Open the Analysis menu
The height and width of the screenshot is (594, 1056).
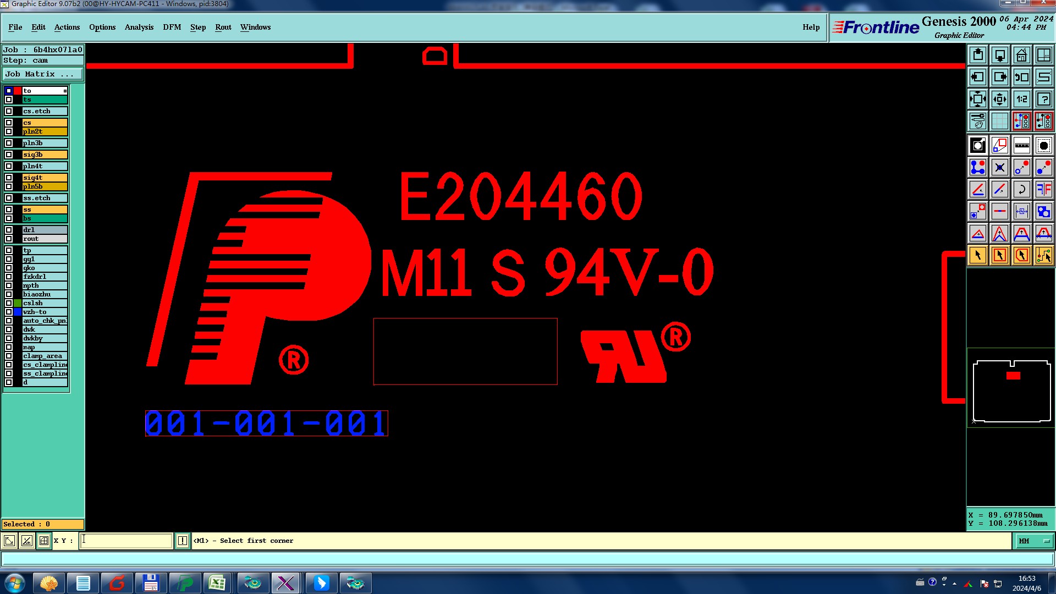click(x=139, y=27)
